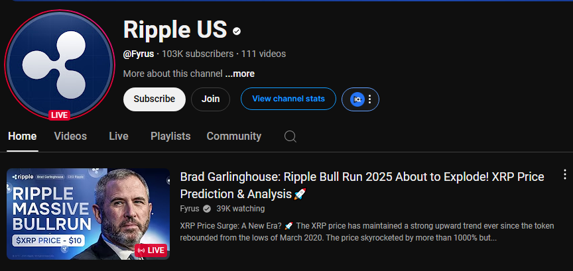Click the vidIQ logo icon in the pill
573x271 pixels.
(357, 99)
